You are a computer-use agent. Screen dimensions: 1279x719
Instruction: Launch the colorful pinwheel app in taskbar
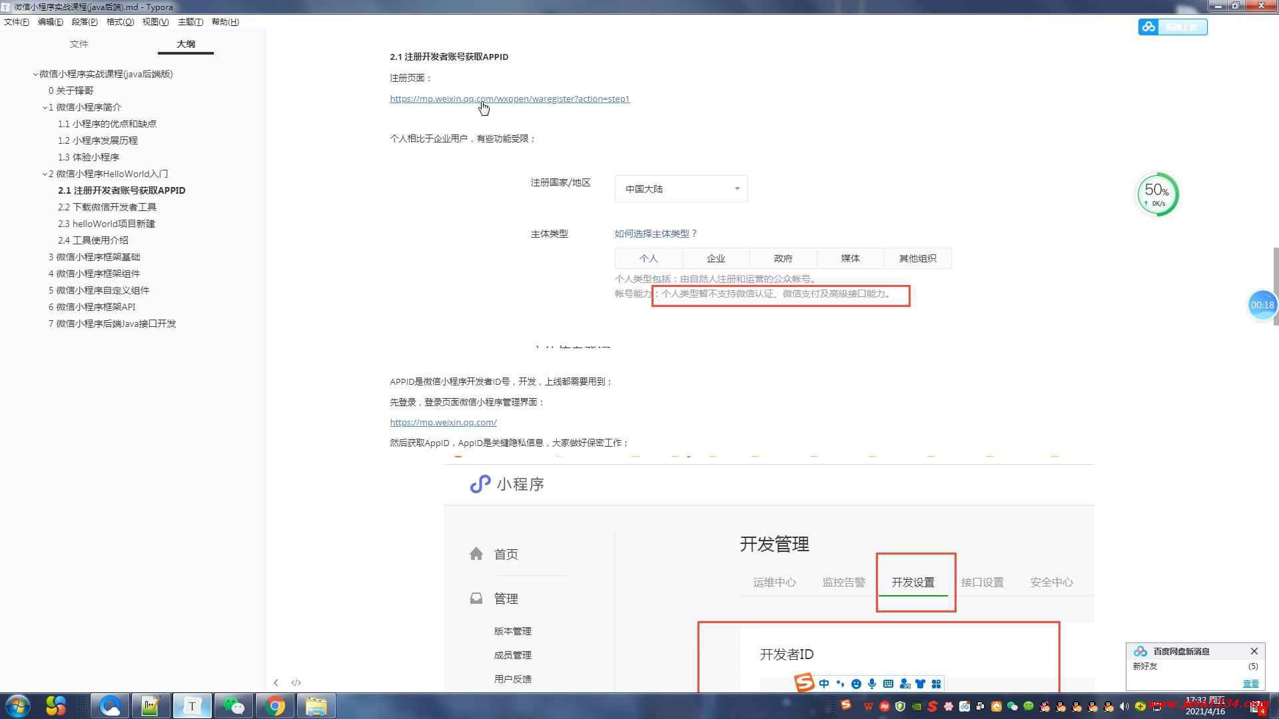click(x=56, y=706)
